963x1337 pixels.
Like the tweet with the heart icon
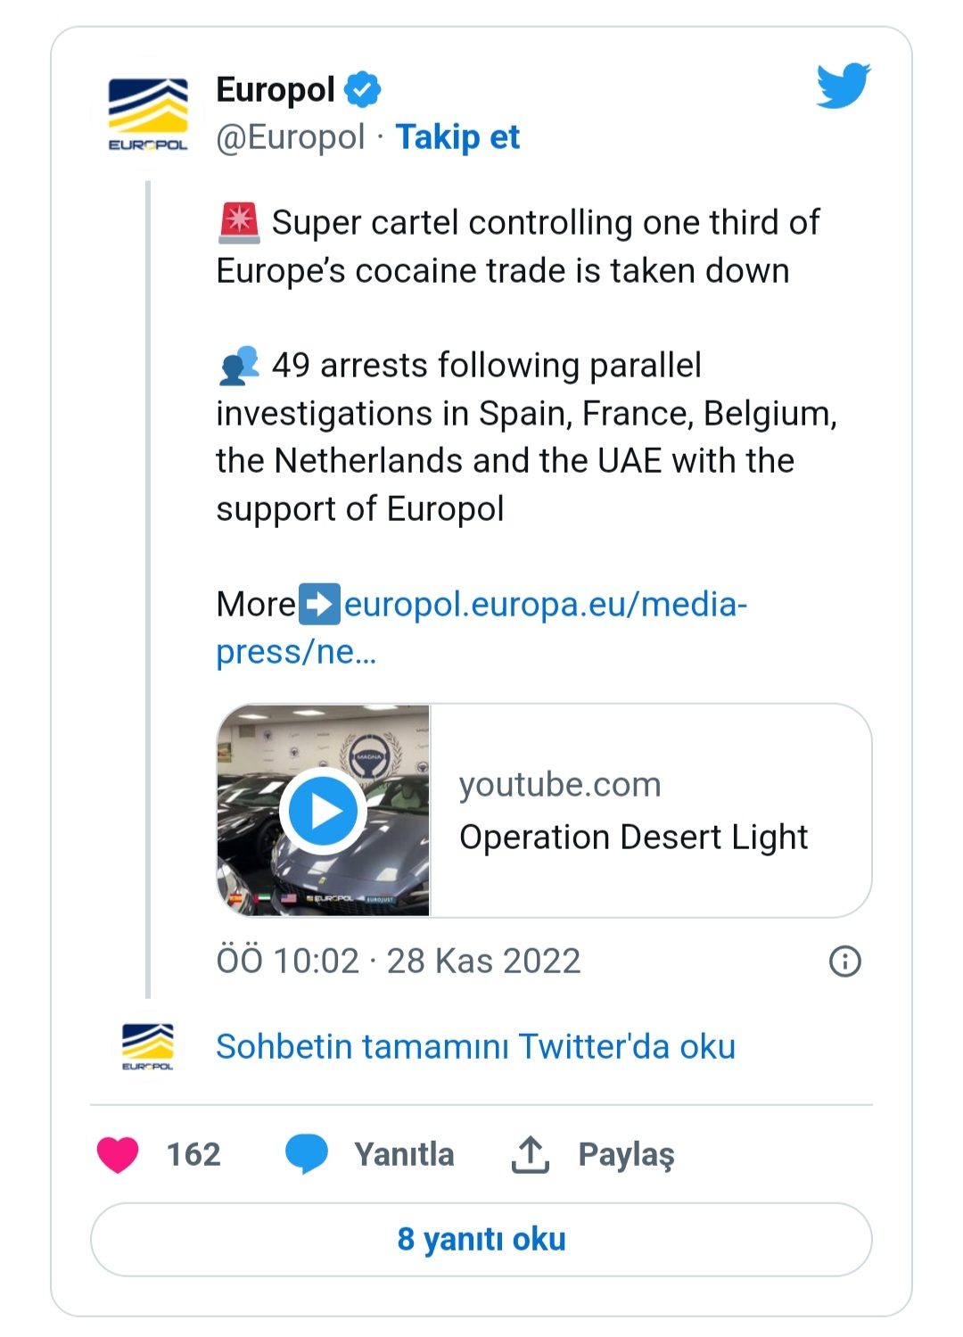pyautogui.click(x=118, y=1154)
